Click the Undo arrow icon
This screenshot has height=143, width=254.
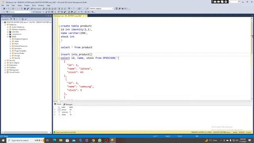69,9
